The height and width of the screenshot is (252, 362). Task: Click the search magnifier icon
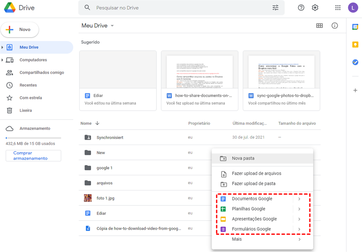[87, 8]
